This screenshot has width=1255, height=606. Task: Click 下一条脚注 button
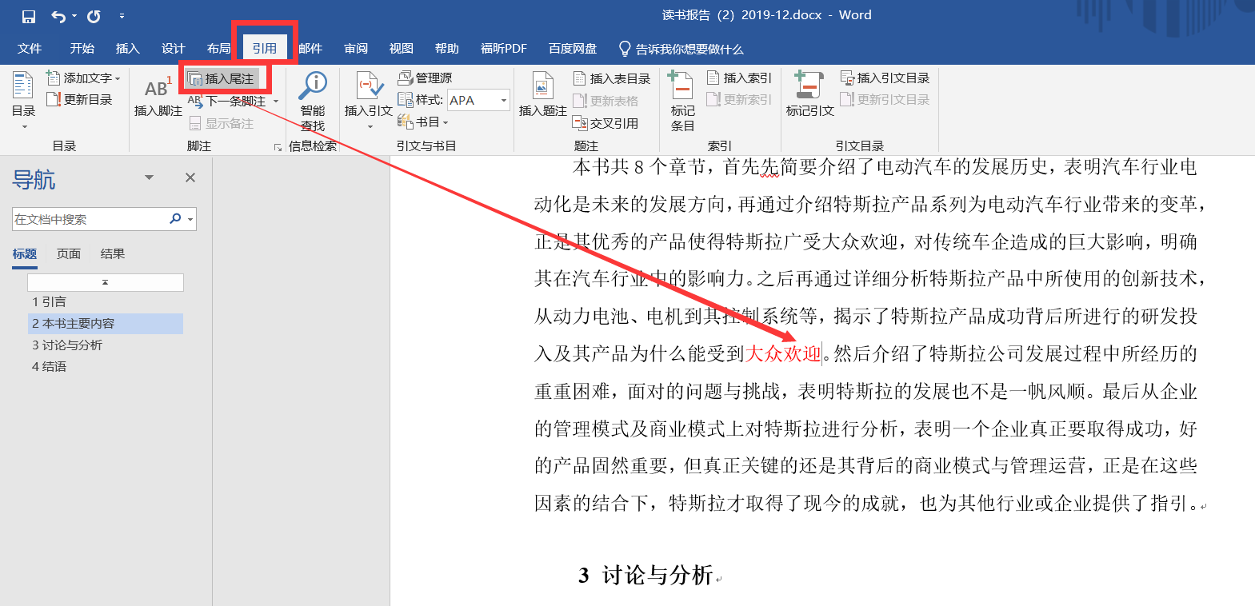[228, 102]
